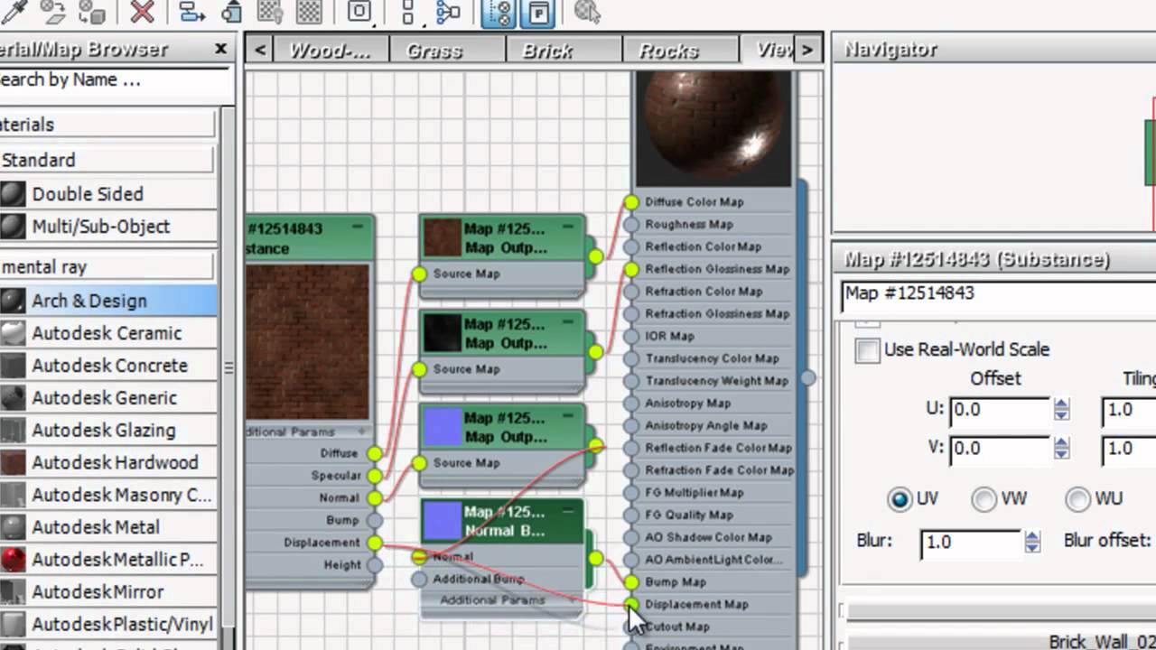Toggle the Material/Map Browser panel icon
This screenshot has width=1156, height=650.
(499, 13)
